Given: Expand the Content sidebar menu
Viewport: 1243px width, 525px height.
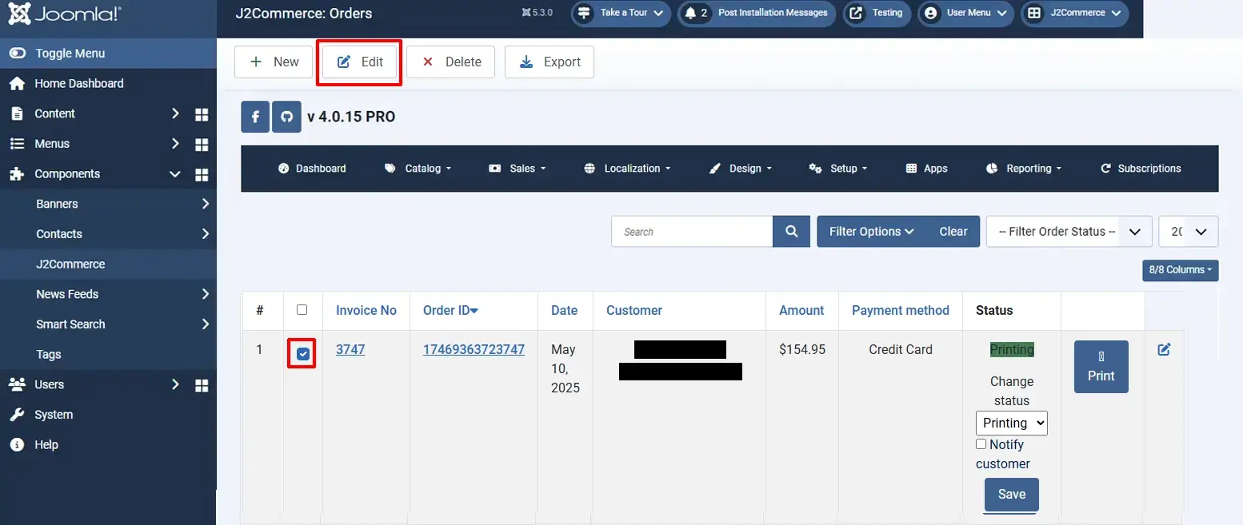Looking at the screenshot, I should [x=175, y=113].
